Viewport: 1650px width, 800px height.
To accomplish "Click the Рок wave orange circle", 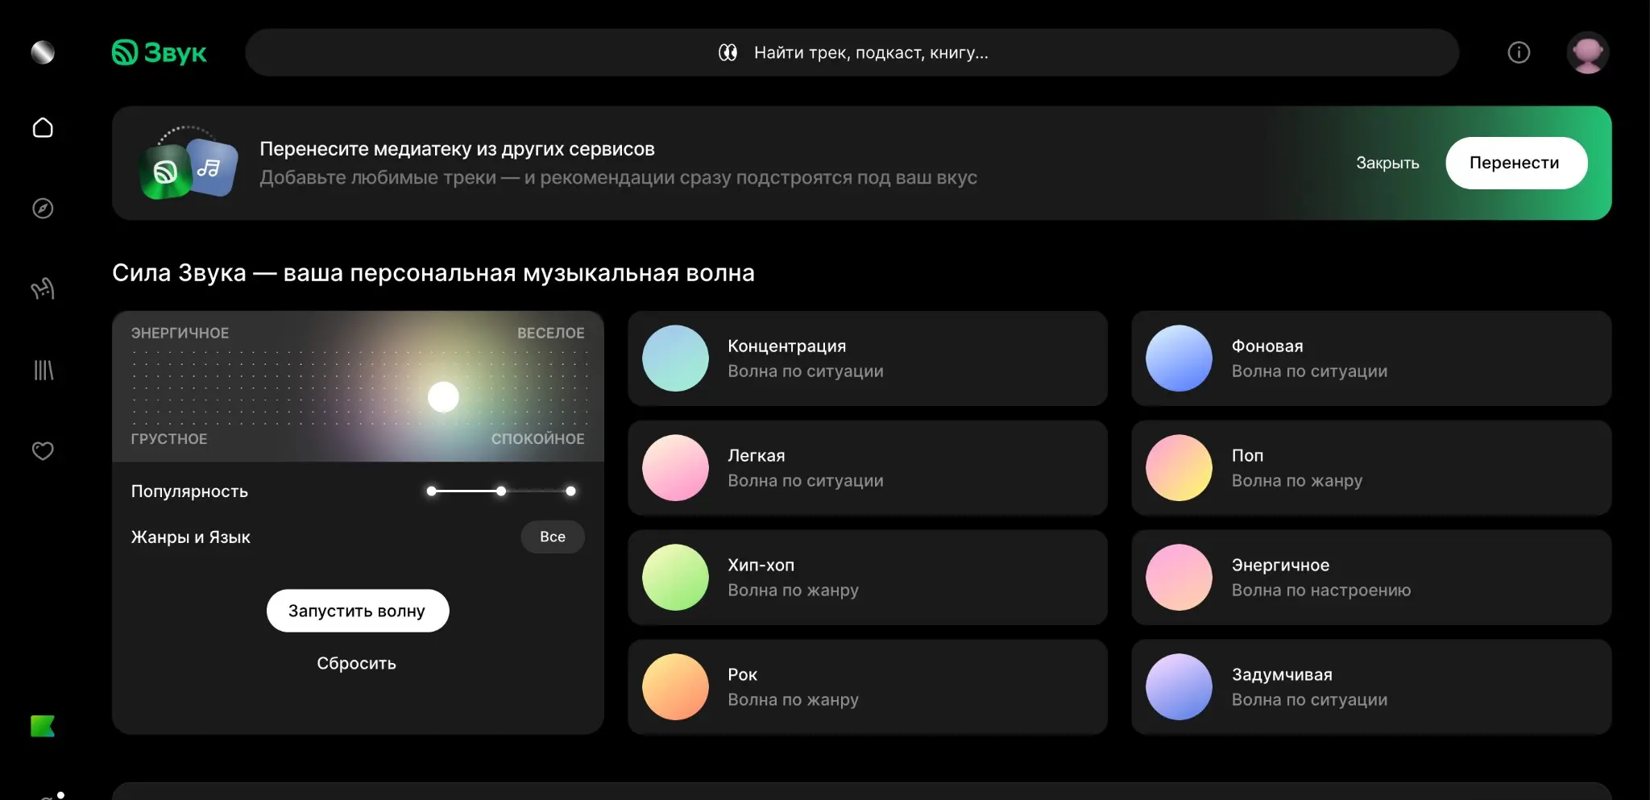I will tap(675, 687).
